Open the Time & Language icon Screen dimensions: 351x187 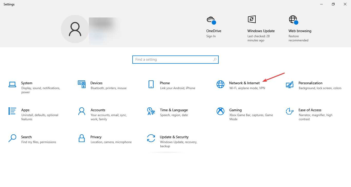coord(151,111)
